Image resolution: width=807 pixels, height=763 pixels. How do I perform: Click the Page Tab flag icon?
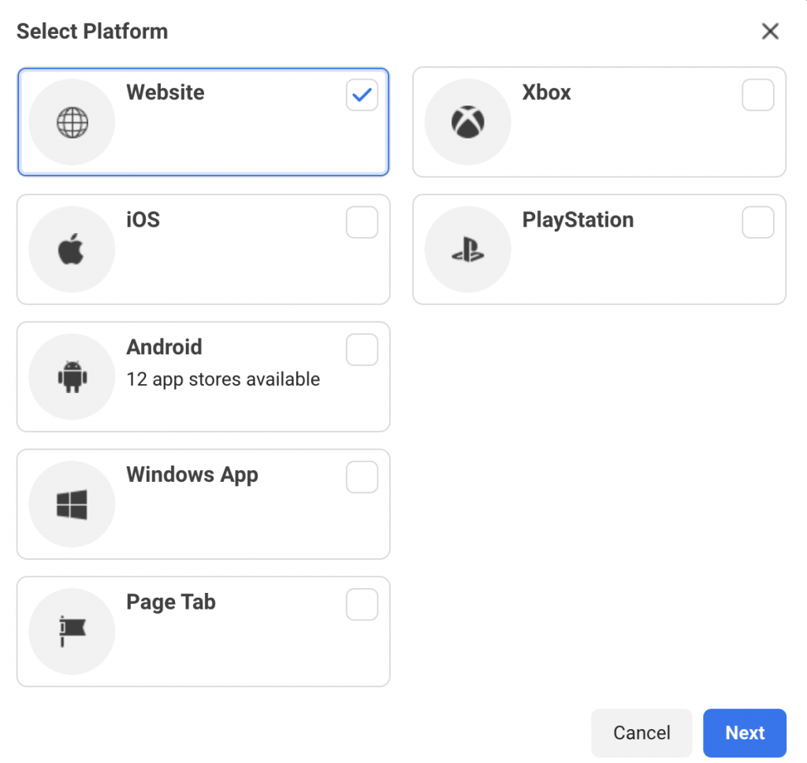[72, 632]
